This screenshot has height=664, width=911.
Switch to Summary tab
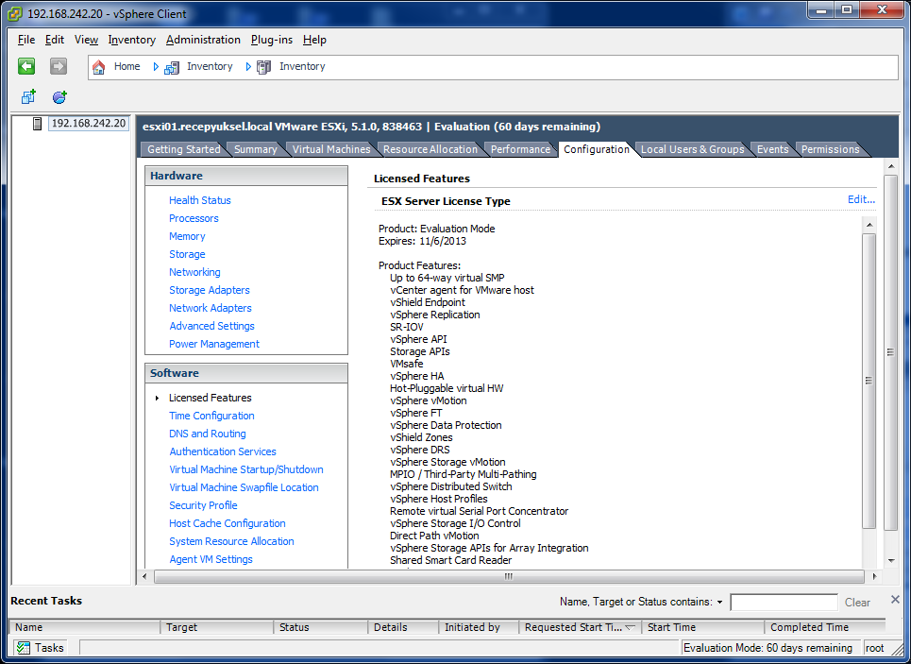click(255, 149)
